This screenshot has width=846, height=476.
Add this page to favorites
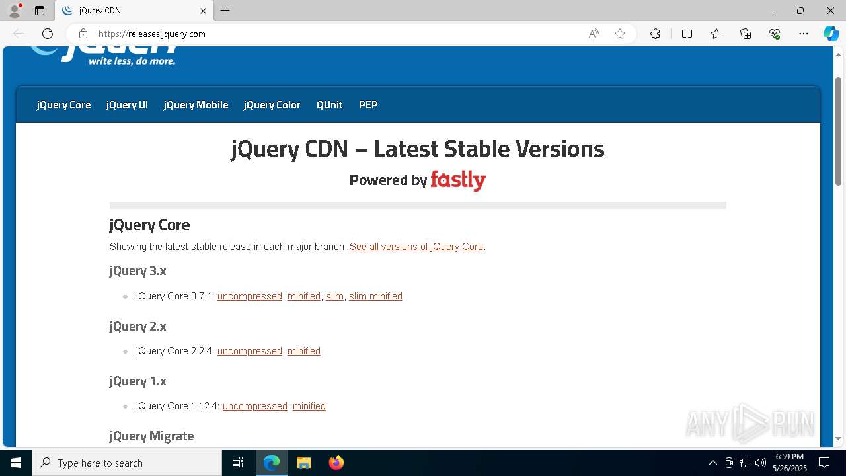(620, 34)
